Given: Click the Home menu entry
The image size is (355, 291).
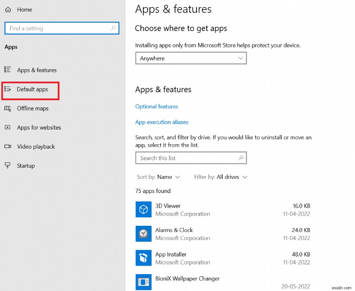Looking at the screenshot, I should point(24,9).
